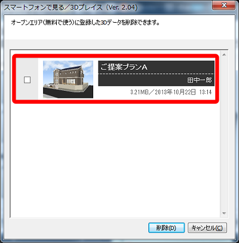239x243 pixels.
Task: Click the gray cell surrounding the checkbox
Action: [27, 79]
